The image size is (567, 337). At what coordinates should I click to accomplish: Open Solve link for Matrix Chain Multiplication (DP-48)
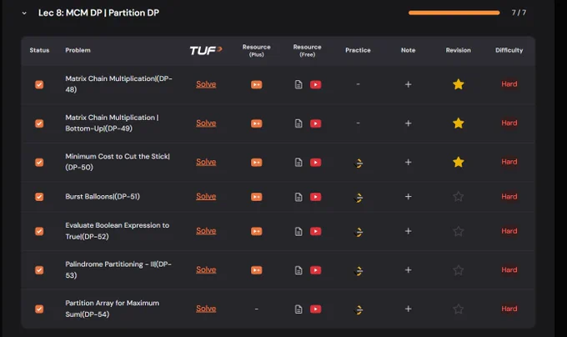(x=206, y=84)
